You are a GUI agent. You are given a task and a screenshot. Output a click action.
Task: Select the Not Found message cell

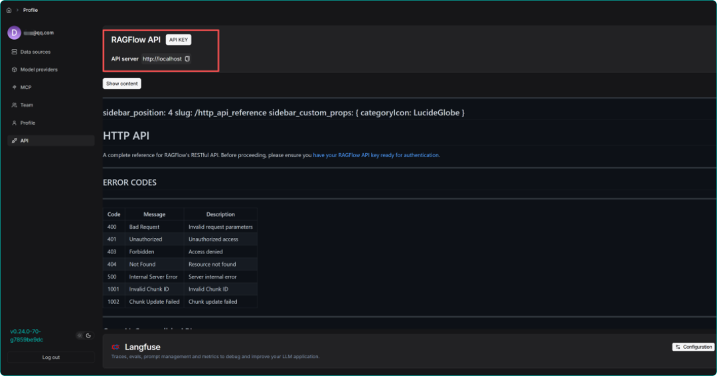click(x=155, y=265)
